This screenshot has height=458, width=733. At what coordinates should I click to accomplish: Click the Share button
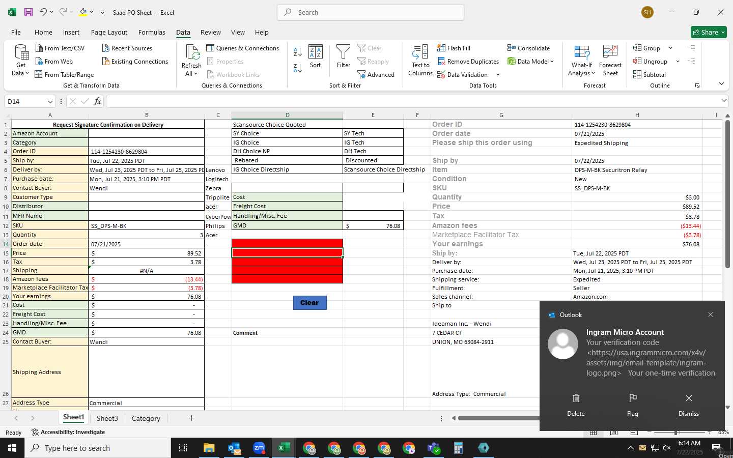[x=709, y=32]
